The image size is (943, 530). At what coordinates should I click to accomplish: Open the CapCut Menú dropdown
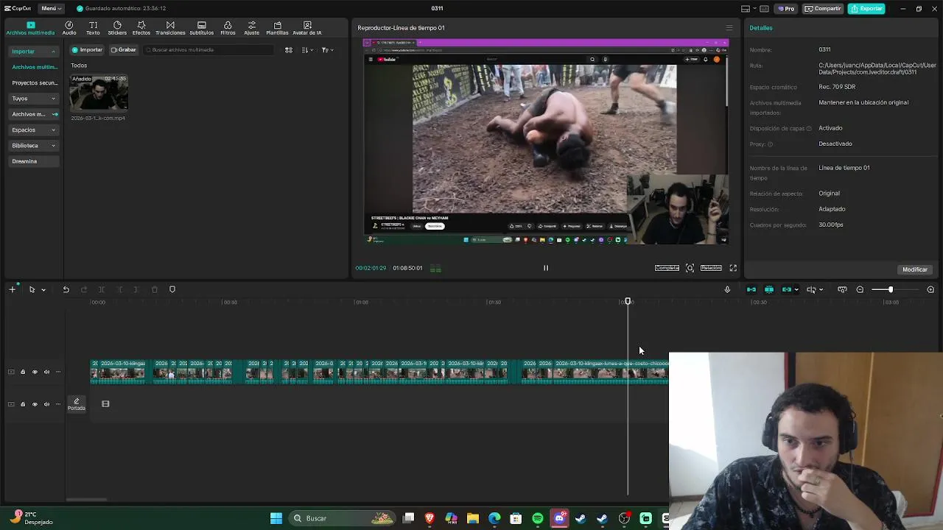tap(52, 8)
